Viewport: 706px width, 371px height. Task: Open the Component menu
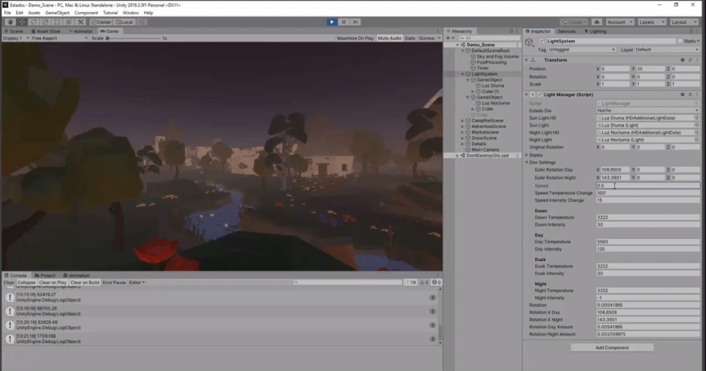(86, 13)
